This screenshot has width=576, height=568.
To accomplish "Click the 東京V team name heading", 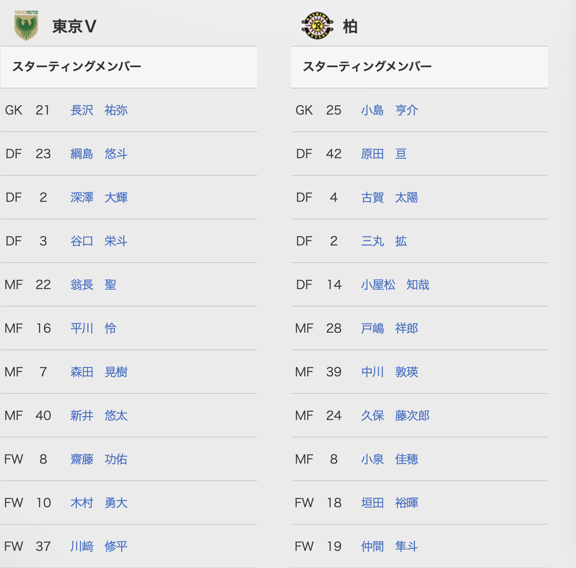I will [x=74, y=27].
